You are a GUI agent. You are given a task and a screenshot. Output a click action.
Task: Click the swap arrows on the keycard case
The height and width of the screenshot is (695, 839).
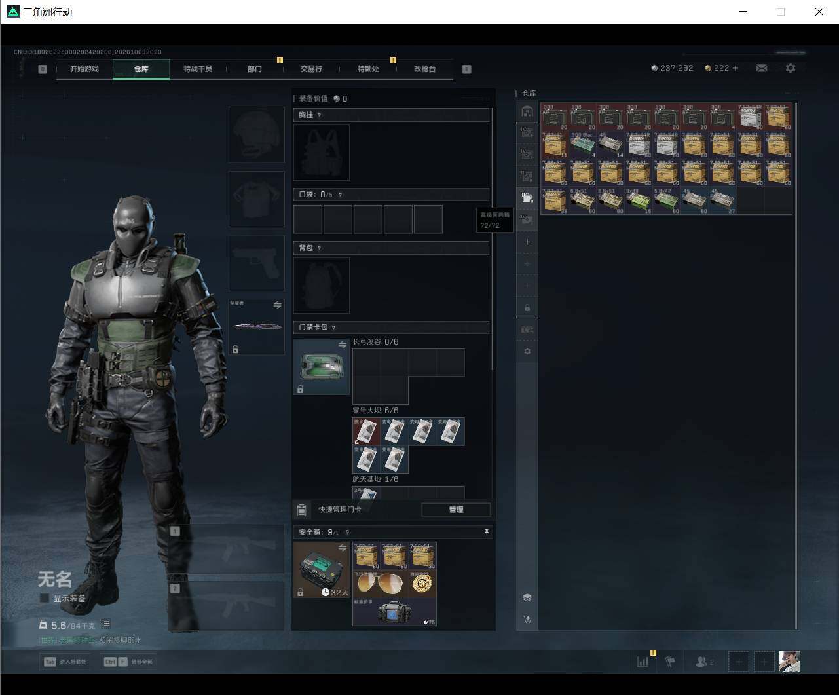pyautogui.click(x=343, y=345)
